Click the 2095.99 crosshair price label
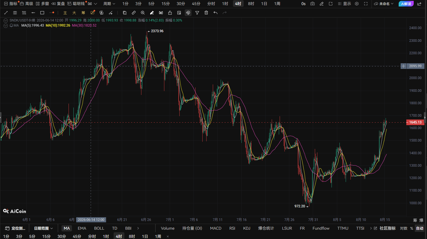427x239 pixels. 415,66
